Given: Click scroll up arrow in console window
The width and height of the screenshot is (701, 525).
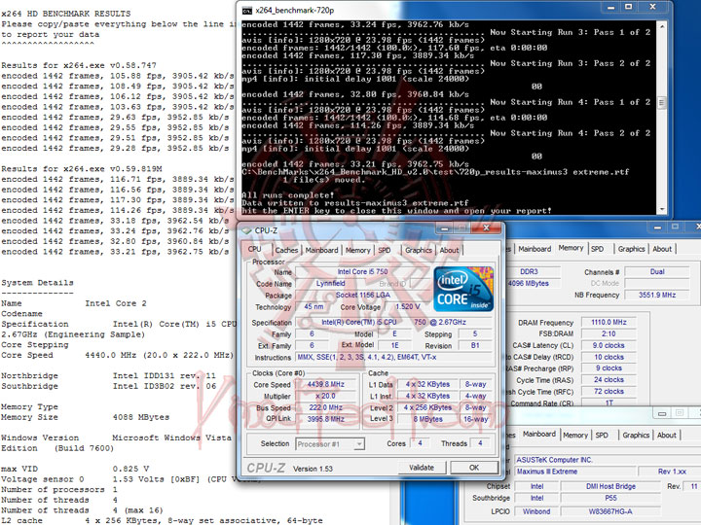Looking at the screenshot, I should tap(662, 27).
